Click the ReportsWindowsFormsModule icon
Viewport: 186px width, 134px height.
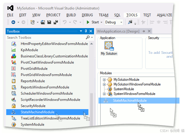pos(14,87)
